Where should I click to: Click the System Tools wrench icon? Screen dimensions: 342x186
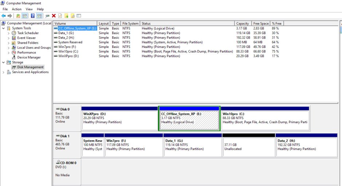point(9,28)
